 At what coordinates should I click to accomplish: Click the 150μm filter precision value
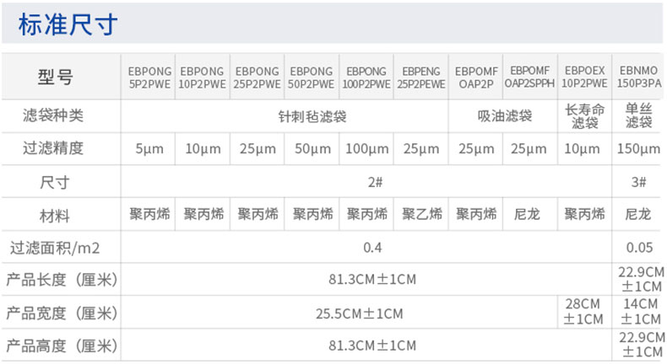click(638, 149)
